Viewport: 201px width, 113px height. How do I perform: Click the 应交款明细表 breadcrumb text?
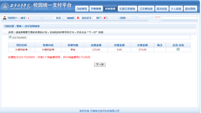point(32,26)
